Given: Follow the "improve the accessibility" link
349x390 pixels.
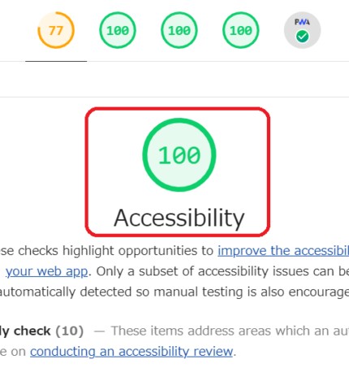Looking at the screenshot, I should pos(283,251).
